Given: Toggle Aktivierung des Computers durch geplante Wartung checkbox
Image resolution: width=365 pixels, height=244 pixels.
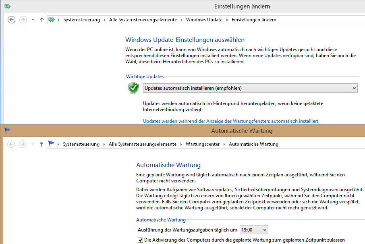Looking at the screenshot, I should click(140, 240).
